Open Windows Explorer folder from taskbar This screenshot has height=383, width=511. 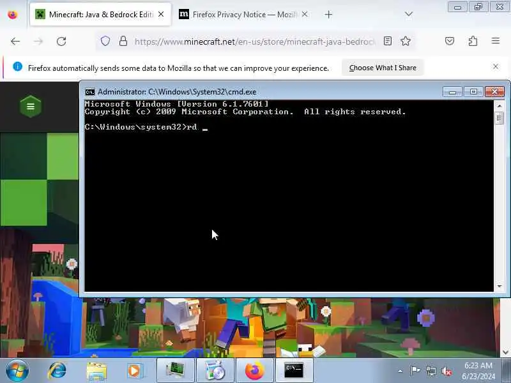pos(96,371)
